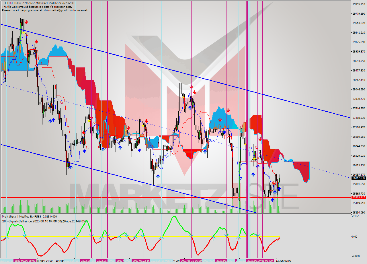This screenshot has width=367, height=264.
Task: Click the 27176.470 price axis value
Action: [x=359, y=127]
